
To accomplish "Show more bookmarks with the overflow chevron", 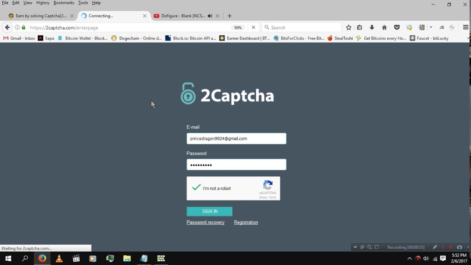I will (x=468, y=38).
